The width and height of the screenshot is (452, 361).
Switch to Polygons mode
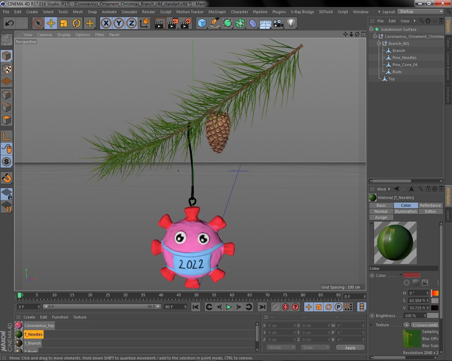tap(7, 120)
